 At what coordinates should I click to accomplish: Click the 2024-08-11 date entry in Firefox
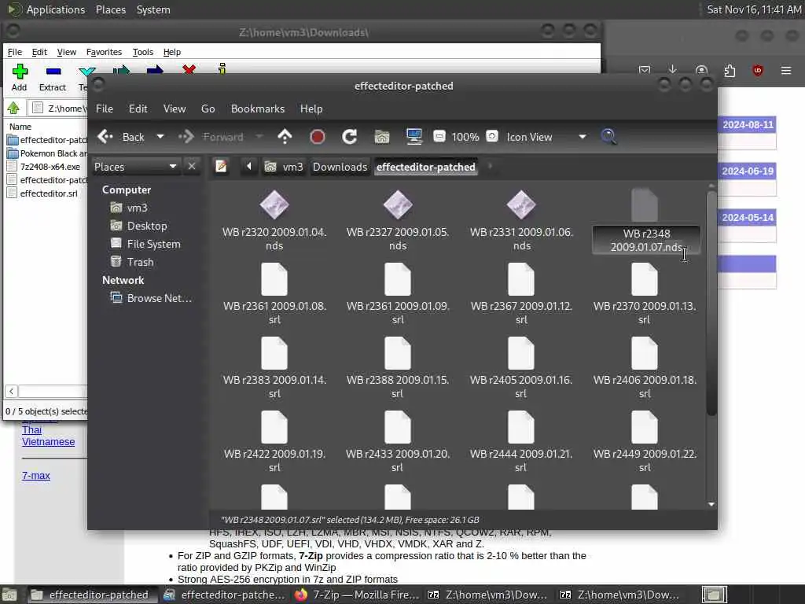(x=748, y=125)
